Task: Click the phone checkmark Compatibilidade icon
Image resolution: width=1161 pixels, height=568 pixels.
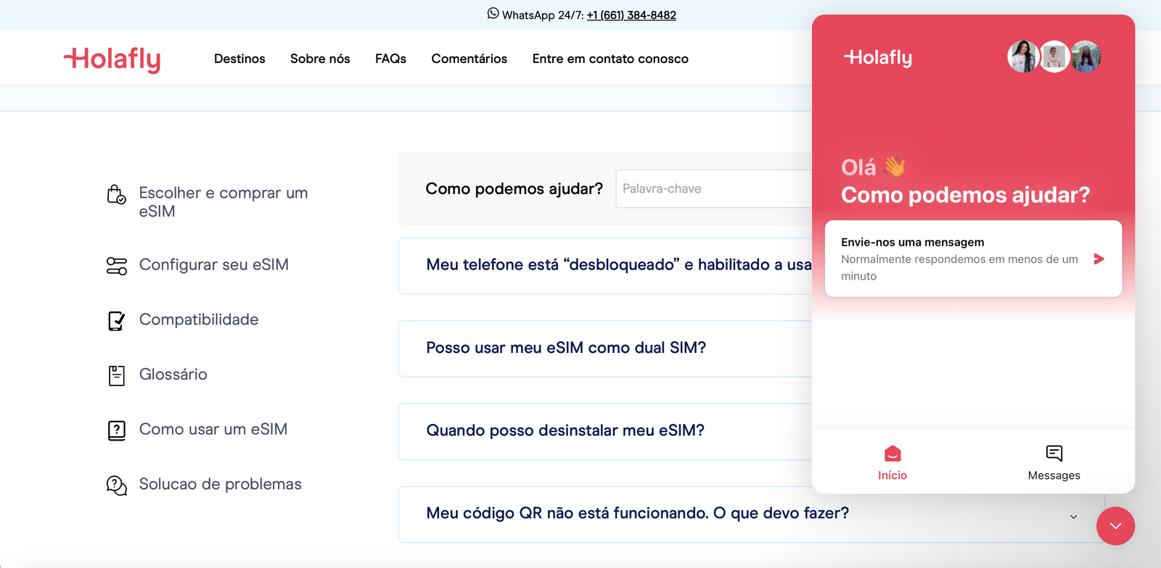Action: click(116, 320)
